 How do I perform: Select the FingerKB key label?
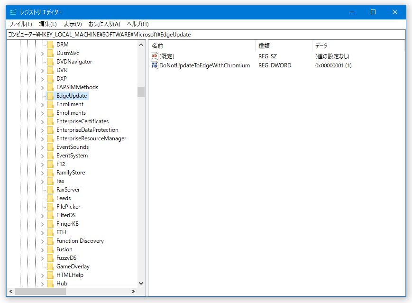coord(67,224)
